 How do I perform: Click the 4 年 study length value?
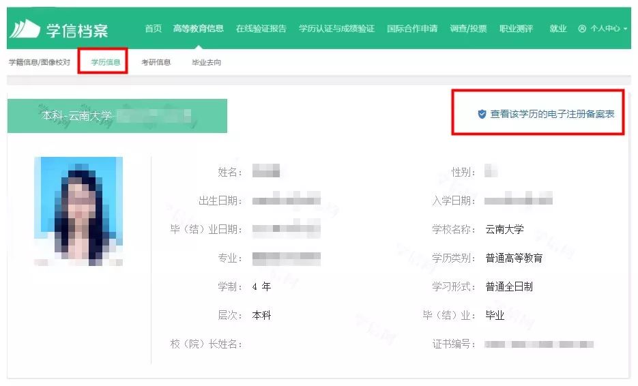tap(261, 286)
